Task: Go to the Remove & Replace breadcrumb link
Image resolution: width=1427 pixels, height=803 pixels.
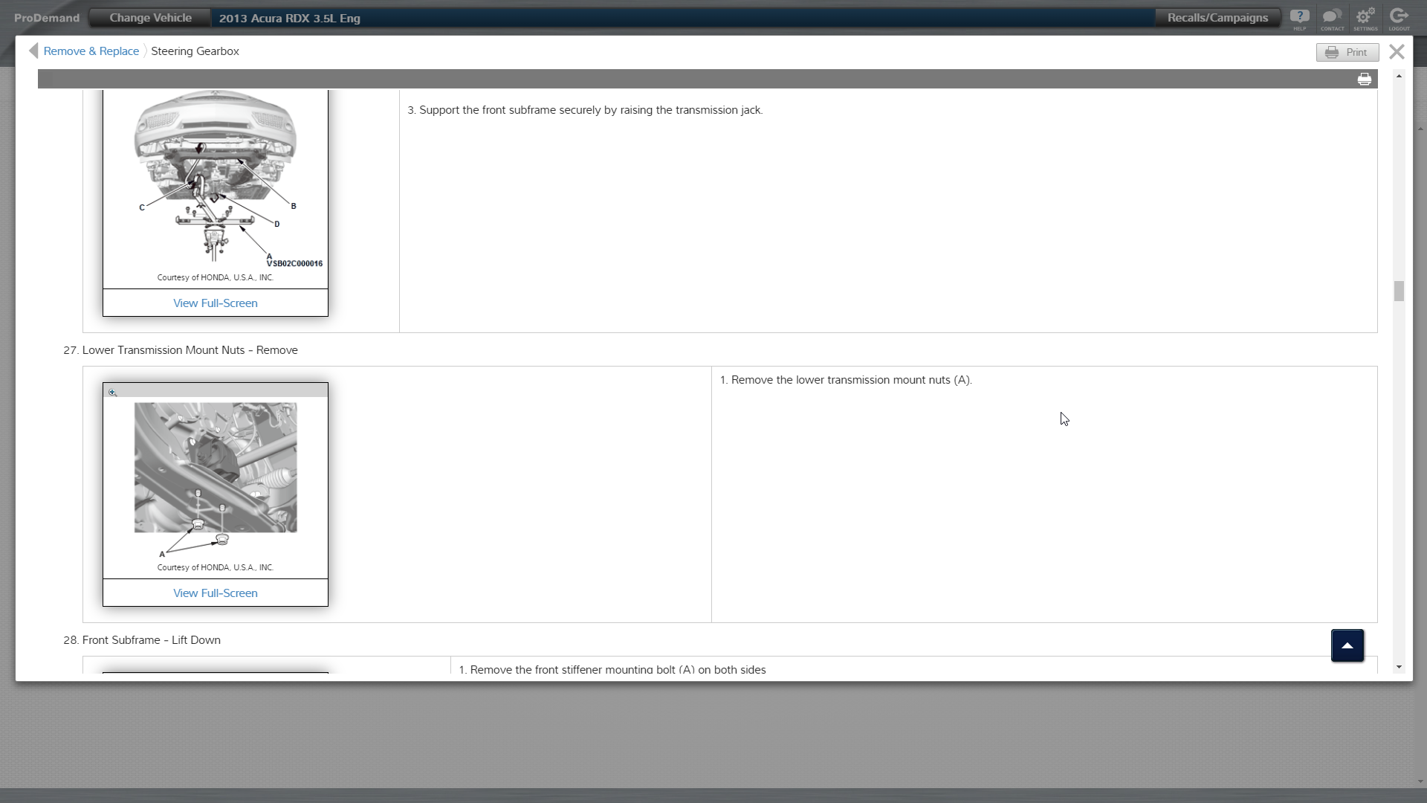Action: [x=91, y=51]
